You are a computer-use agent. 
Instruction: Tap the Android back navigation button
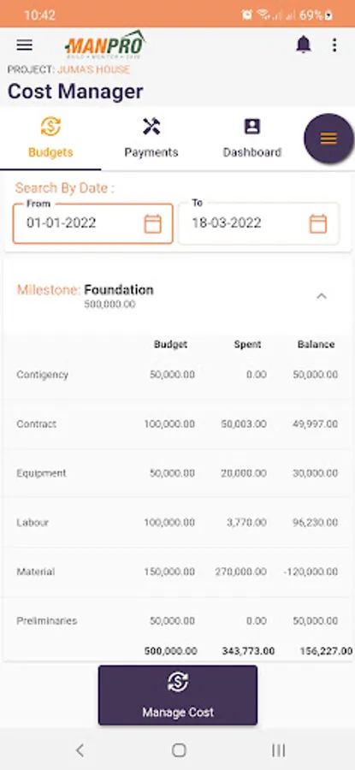tap(80, 749)
